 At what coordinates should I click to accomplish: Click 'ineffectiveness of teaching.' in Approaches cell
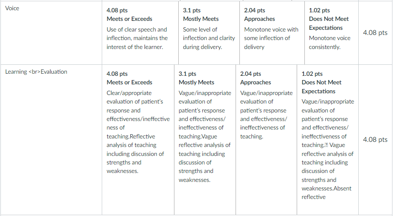(x=262, y=132)
